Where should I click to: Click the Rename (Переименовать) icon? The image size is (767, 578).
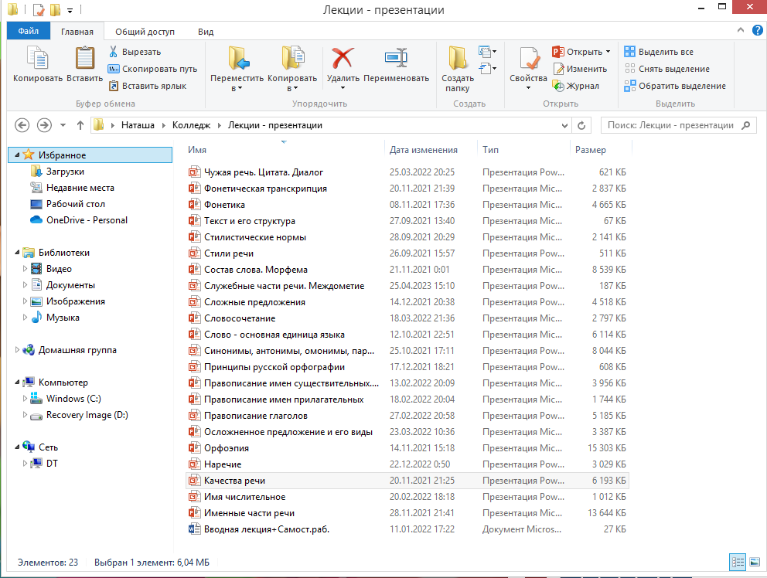click(x=396, y=59)
